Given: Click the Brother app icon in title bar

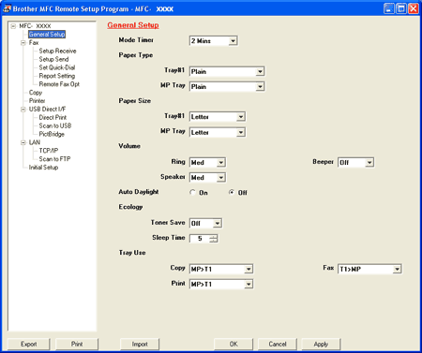Looking at the screenshot, I should pos(7,8).
